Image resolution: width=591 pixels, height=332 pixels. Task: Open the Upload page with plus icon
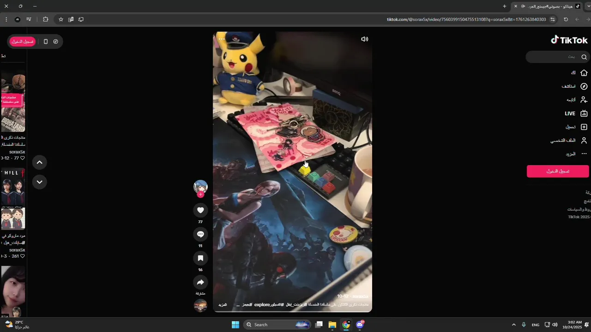tap(576, 127)
